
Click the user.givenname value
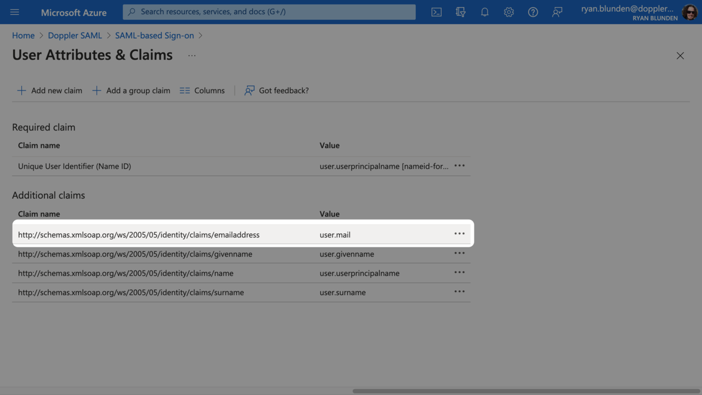tap(347, 254)
